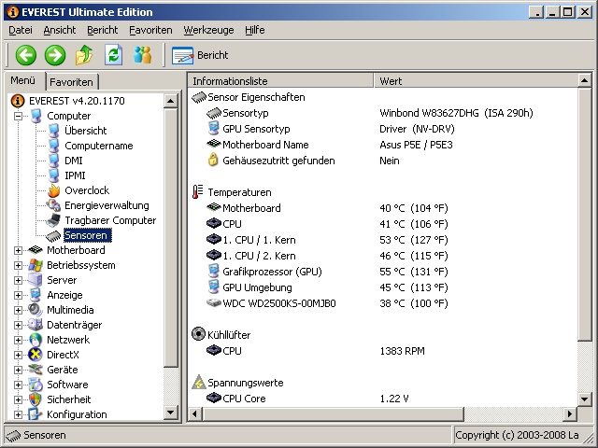Screen dimensions: 598x448
Task: Click the DirectX X icon
Action: point(36,355)
